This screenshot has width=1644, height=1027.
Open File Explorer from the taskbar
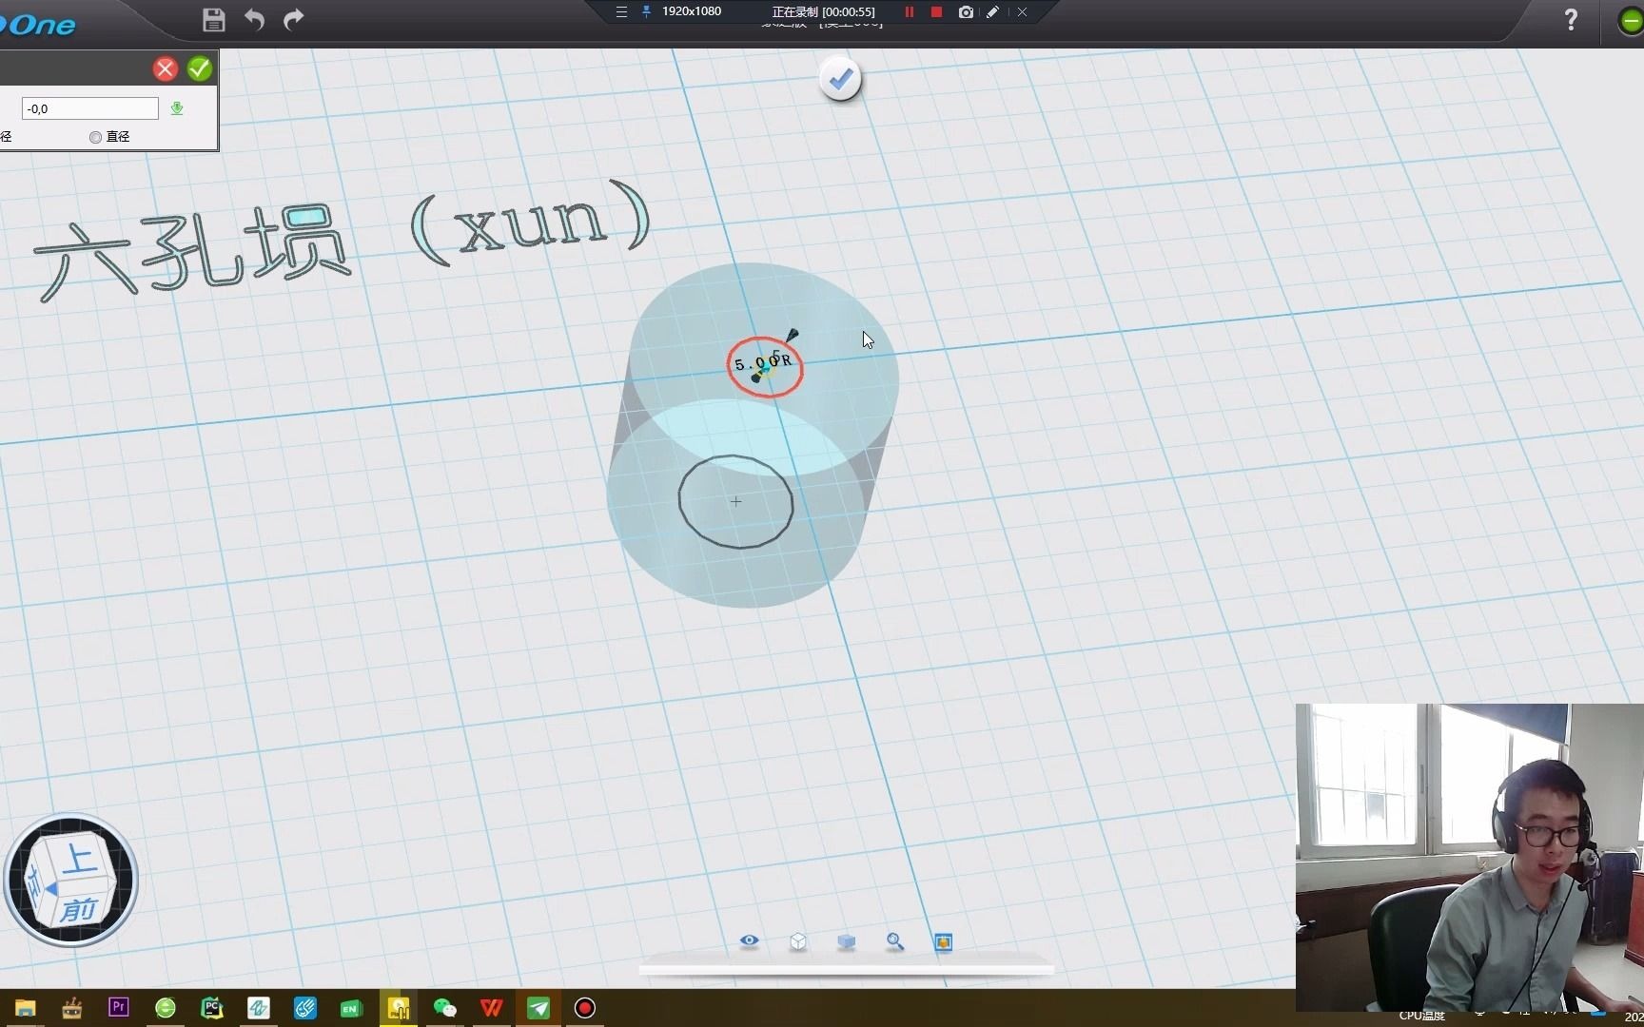[x=25, y=1008]
